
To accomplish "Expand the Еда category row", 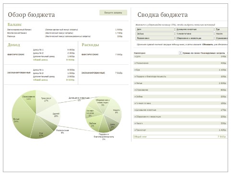I will coord(135,70).
